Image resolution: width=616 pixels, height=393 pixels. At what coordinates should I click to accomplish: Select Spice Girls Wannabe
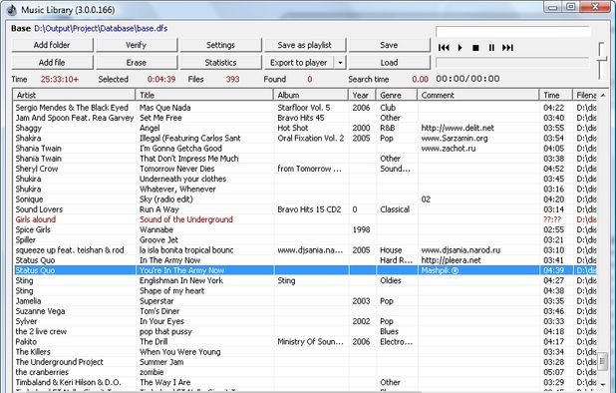tap(305, 229)
